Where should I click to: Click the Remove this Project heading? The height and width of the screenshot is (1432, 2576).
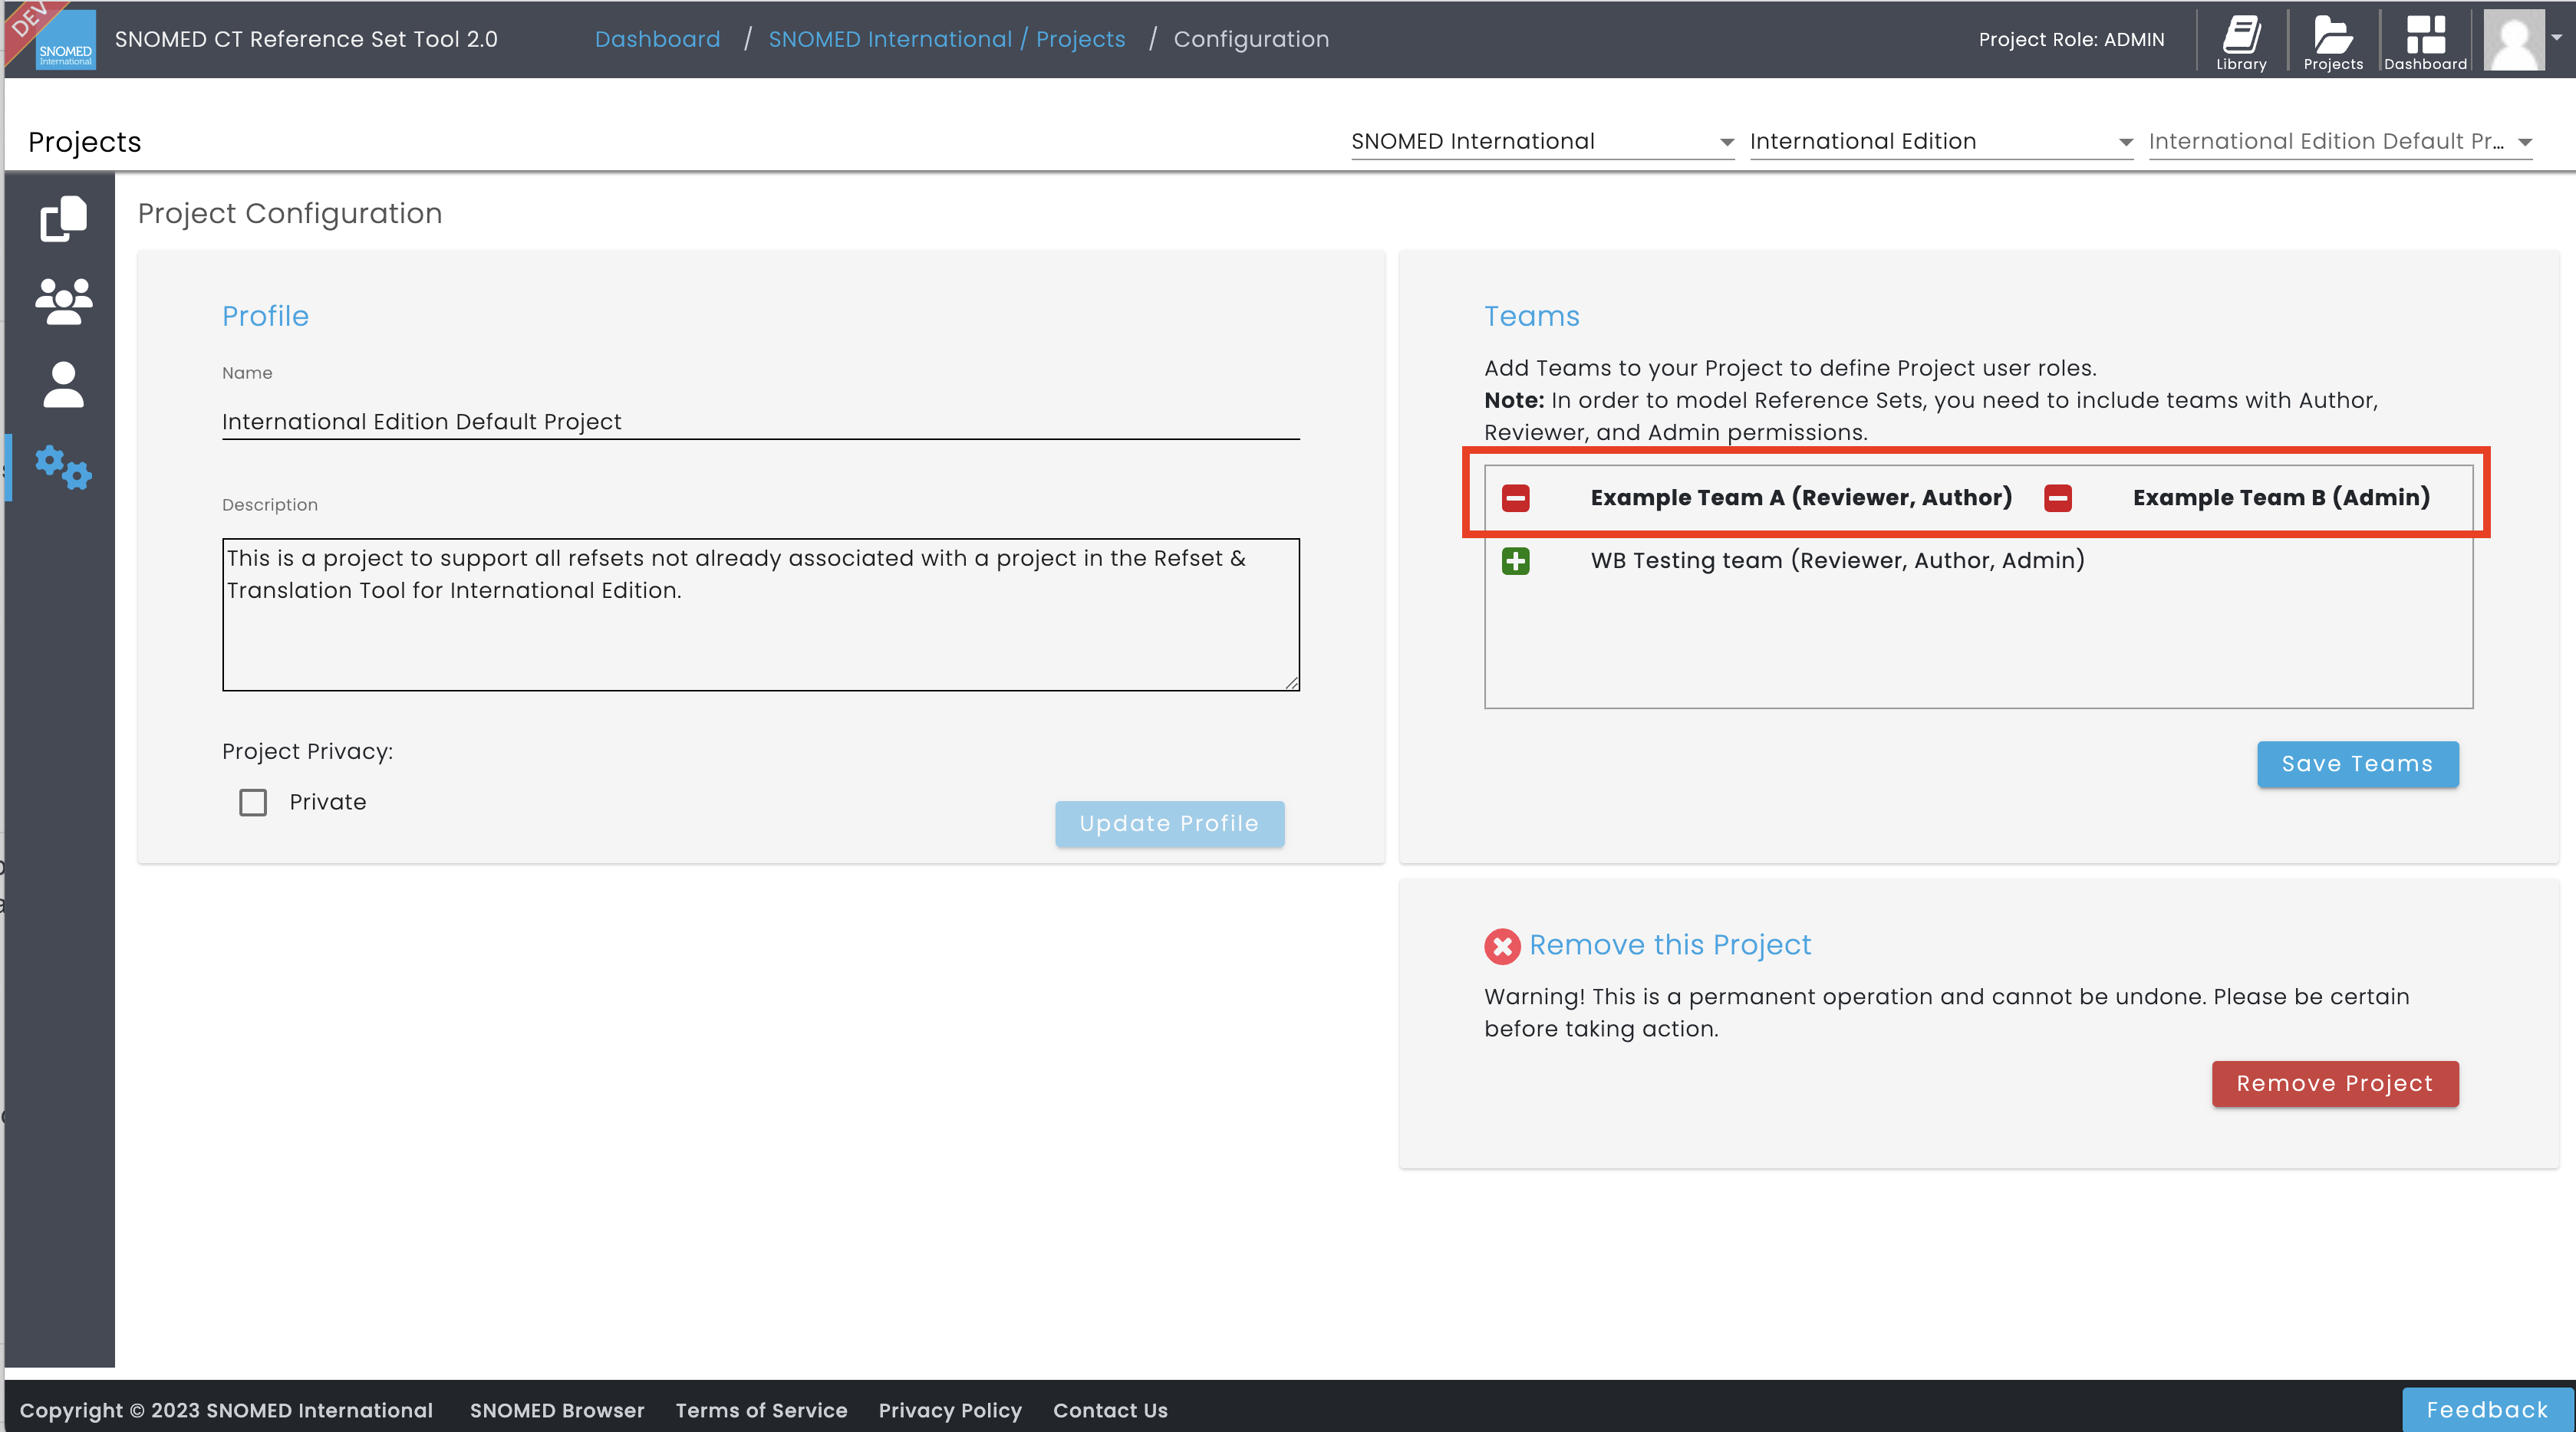1670,945
